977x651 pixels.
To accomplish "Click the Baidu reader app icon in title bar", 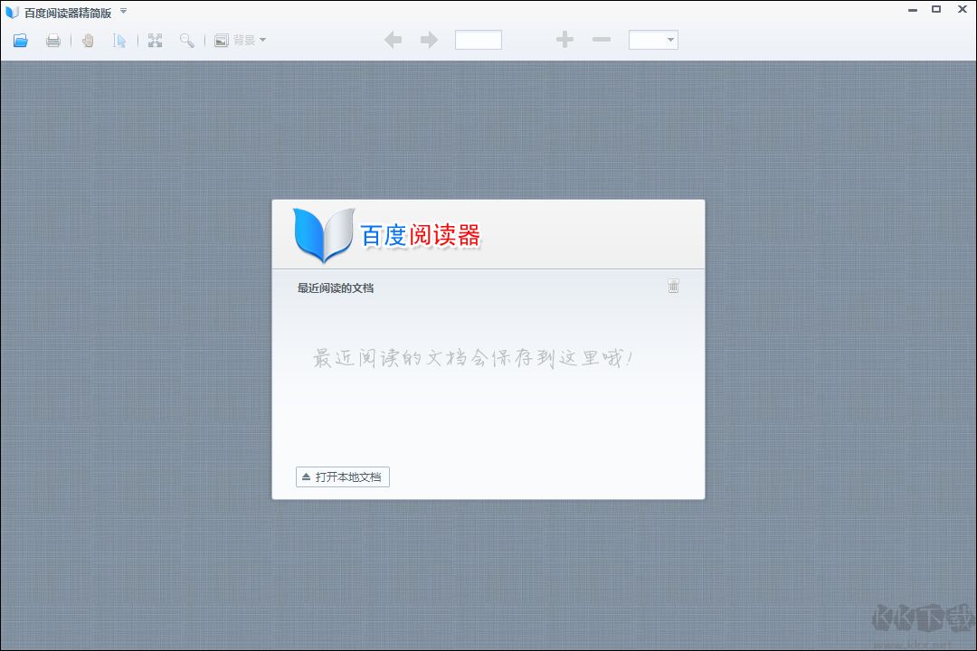I will coord(12,12).
